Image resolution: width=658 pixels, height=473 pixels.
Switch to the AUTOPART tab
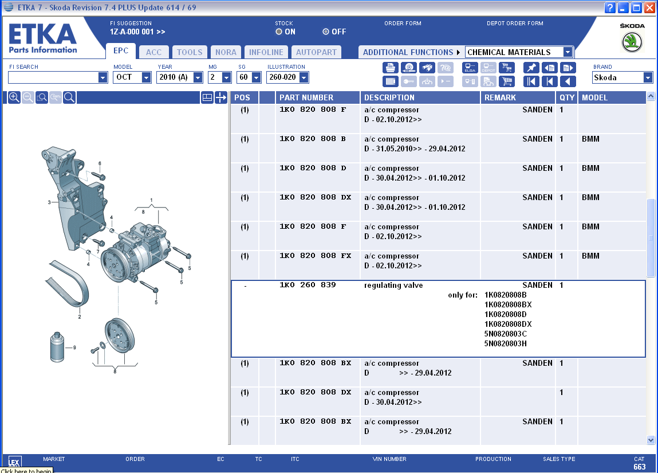[317, 52]
